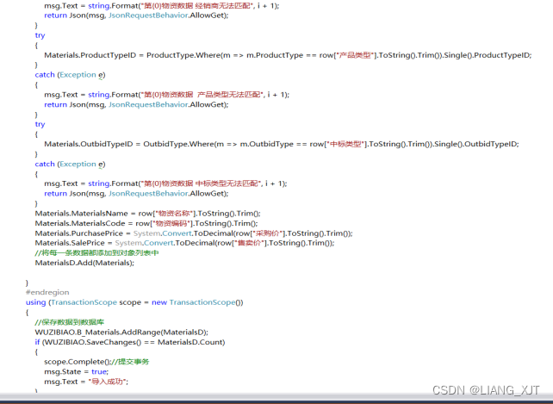
Task: Click the scope.Complete() call
Action: 77,362
